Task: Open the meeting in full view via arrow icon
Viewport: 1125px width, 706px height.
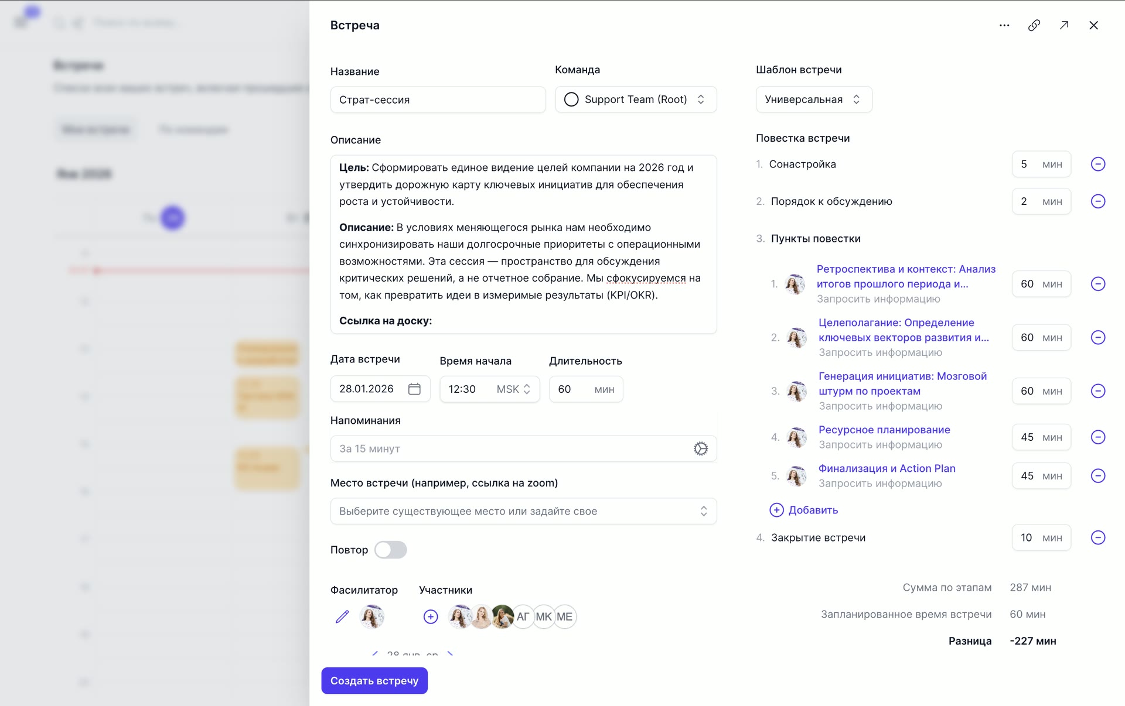Action: pyautogui.click(x=1065, y=25)
